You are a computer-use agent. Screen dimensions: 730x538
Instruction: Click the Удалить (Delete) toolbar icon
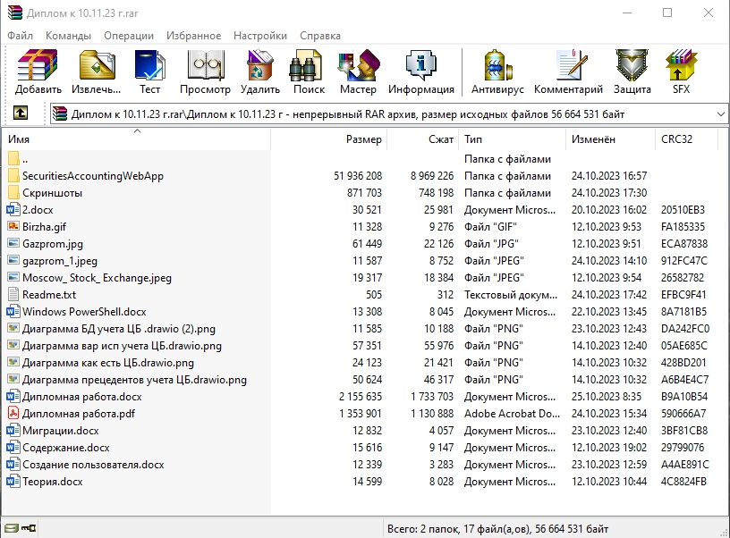pos(260,71)
